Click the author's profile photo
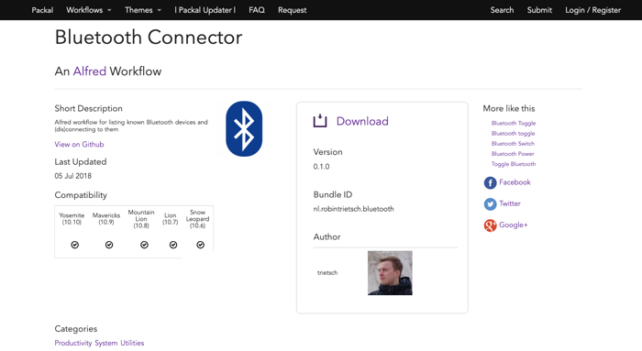Viewport: 642px width, 351px height. [x=390, y=273]
